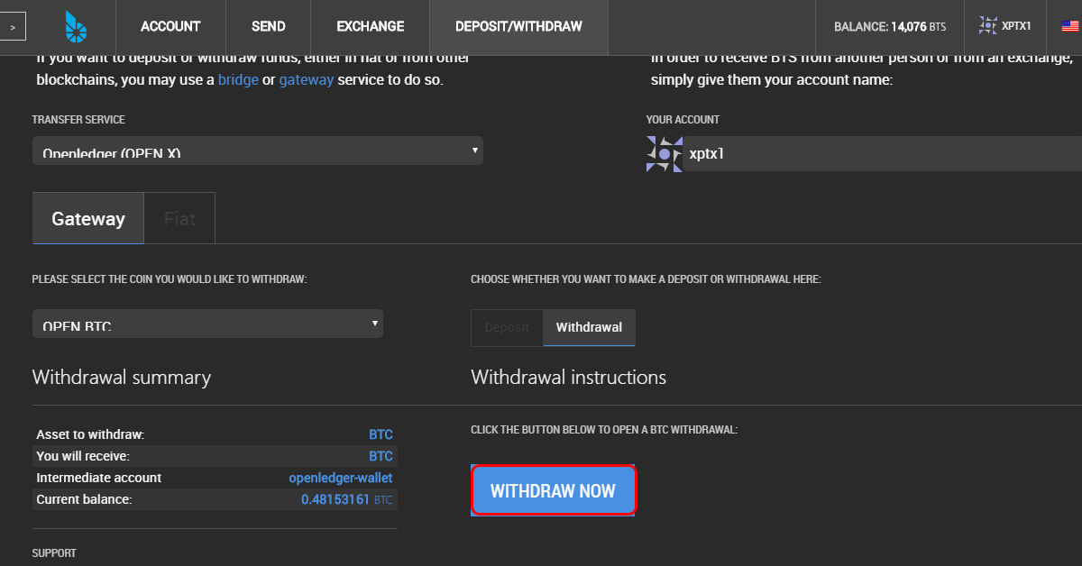Click the XPTX1 account identicon in header
This screenshot has width=1082, height=566.
coord(988,26)
